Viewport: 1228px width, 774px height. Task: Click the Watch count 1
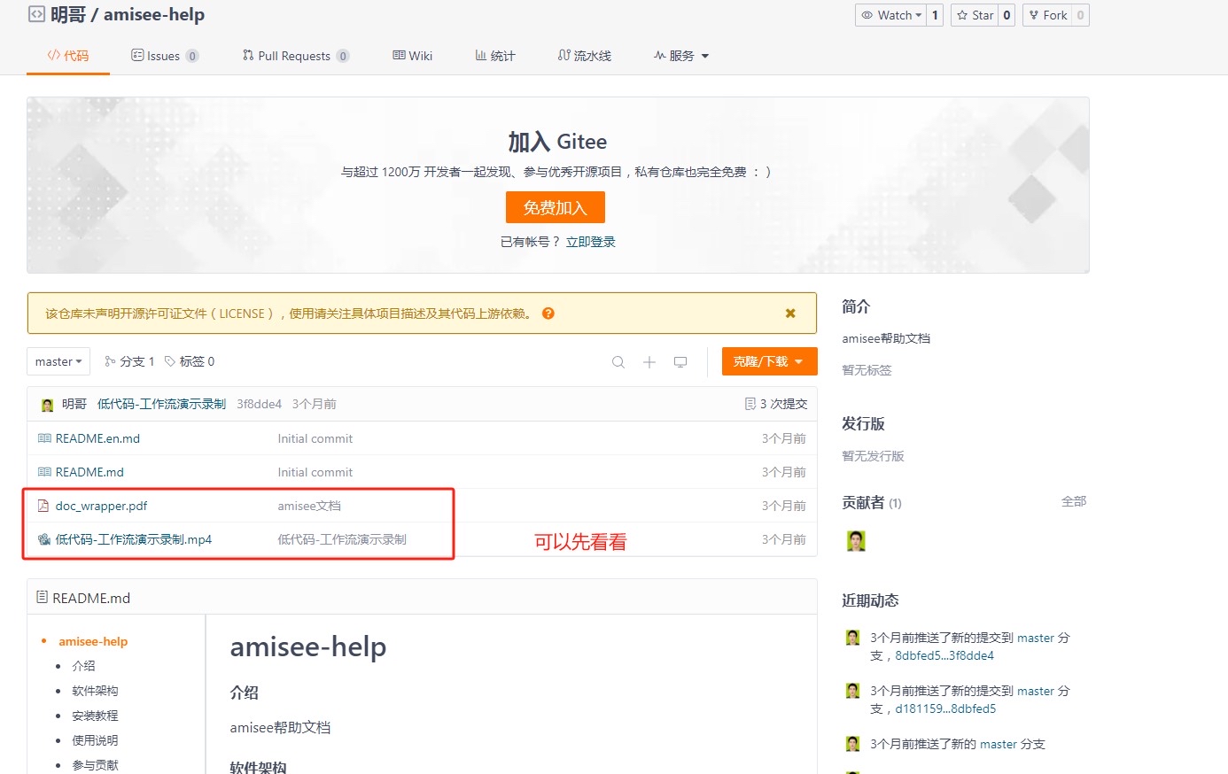point(935,15)
